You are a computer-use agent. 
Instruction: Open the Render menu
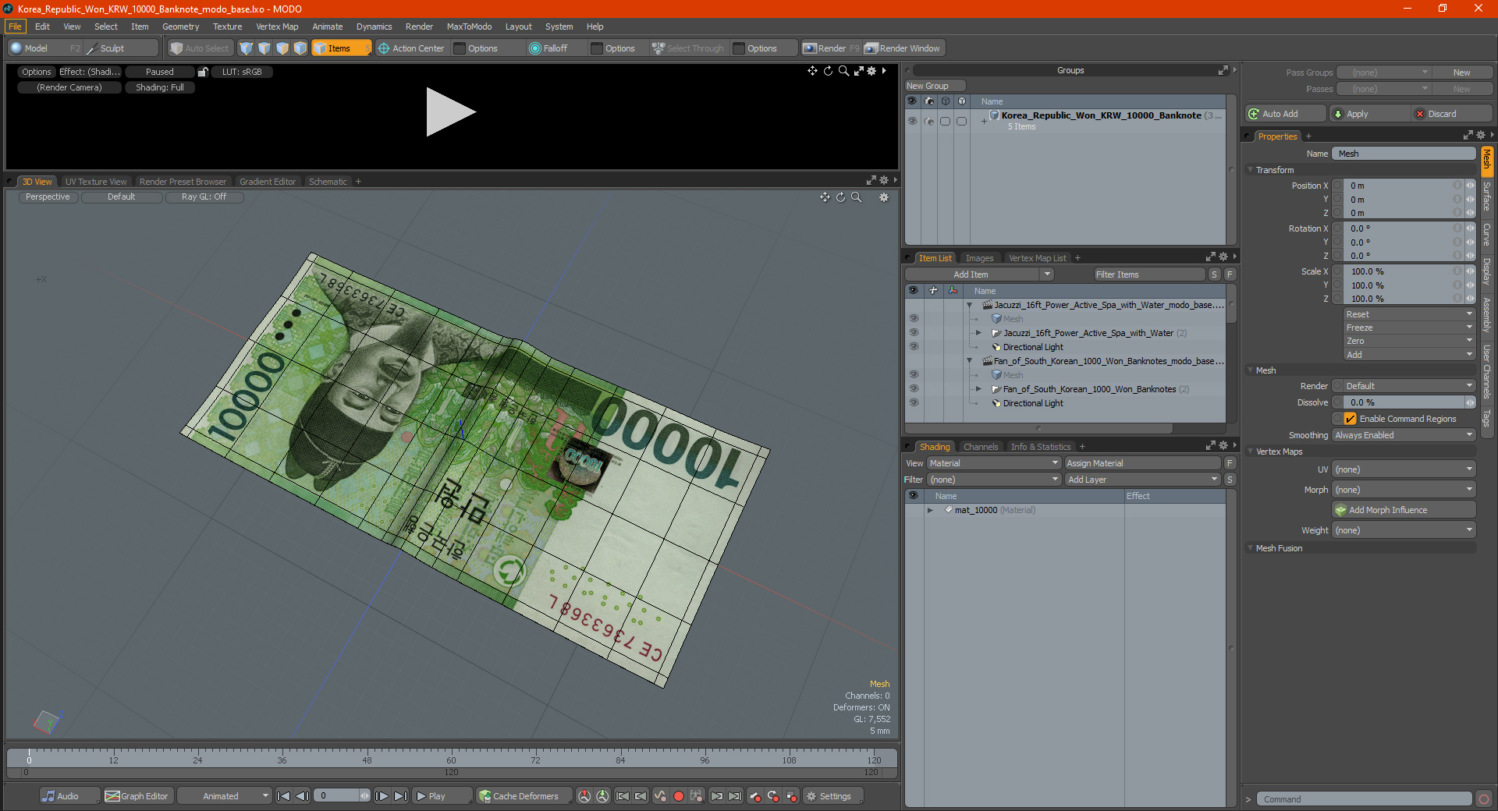click(x=419, y=27)
